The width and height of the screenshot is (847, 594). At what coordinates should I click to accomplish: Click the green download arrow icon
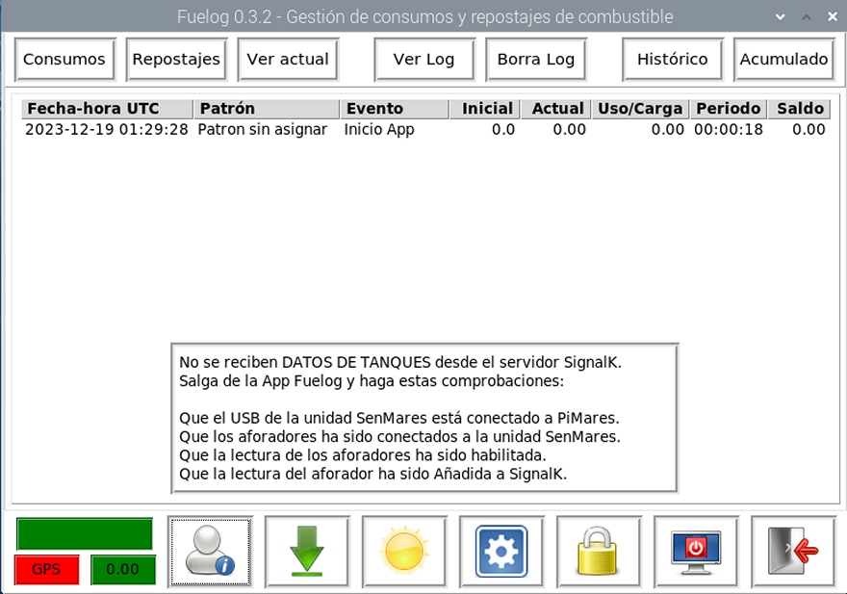pos(307,552)
